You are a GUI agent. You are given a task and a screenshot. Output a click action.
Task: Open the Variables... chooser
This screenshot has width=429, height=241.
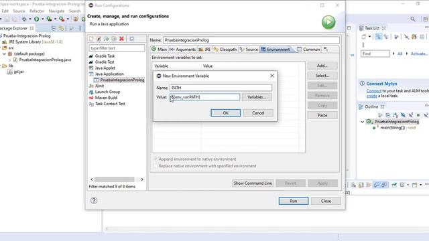click(256, 97)
